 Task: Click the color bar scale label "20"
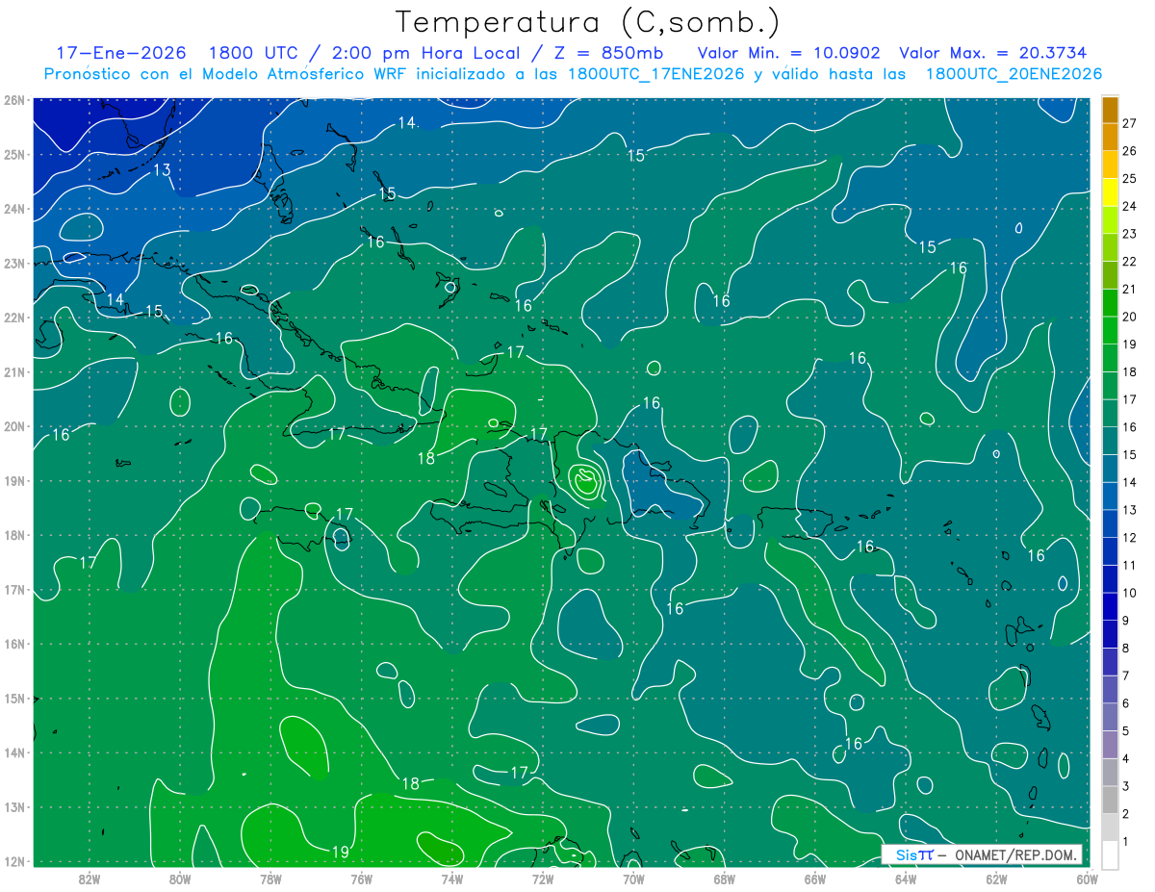[x=1129, y=317]
